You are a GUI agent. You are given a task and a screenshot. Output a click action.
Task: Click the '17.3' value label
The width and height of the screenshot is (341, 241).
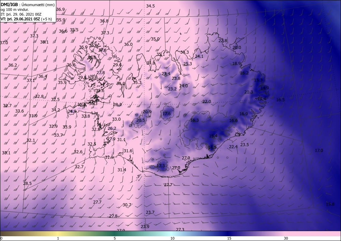[161, 166]
